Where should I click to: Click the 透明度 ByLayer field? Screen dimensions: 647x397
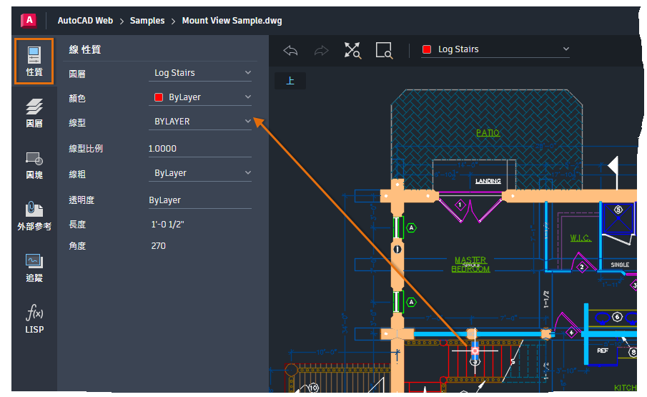click(x=200, y=200)
